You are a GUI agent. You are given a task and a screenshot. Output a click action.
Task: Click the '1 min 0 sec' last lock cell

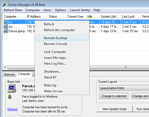tap(131, 22)
